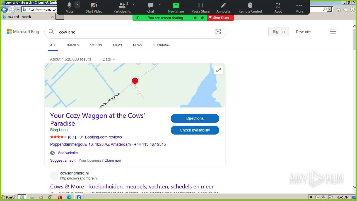Click the cowsandmore.nl site name
Image resolution: width=357 pixels, height=201 pixels.
[x=74, y=173]
